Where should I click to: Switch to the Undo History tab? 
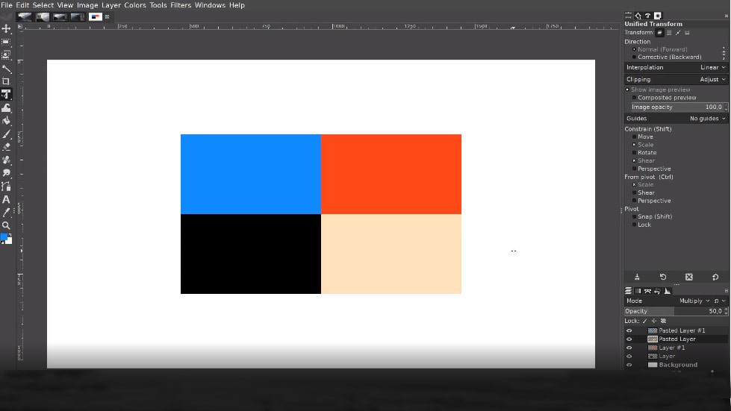point(657,291)
